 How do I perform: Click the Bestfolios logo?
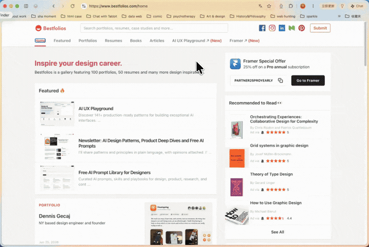(x=51, y=28)
